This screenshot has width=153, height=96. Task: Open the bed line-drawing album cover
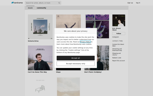tap(40, 87)
